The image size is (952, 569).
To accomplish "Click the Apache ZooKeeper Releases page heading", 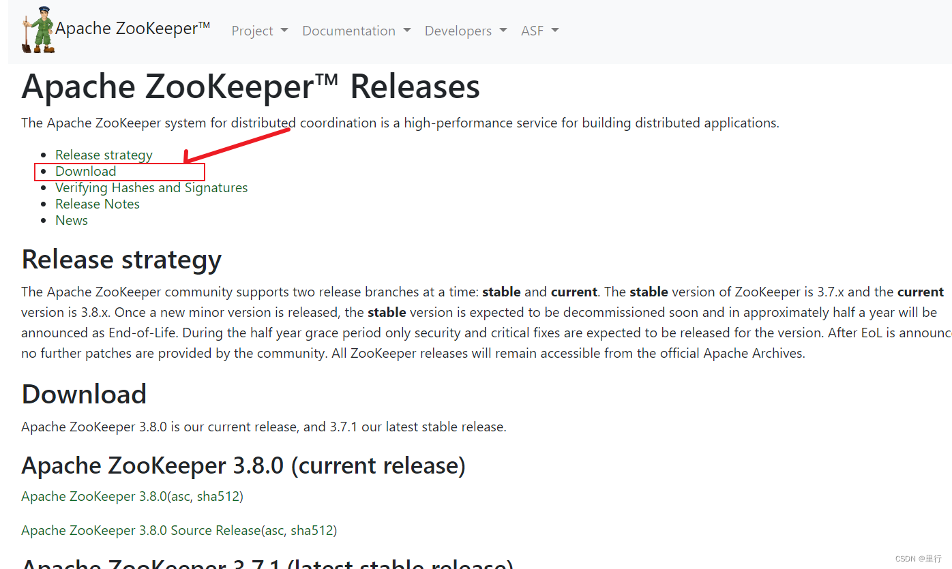I will coord(251,87).
